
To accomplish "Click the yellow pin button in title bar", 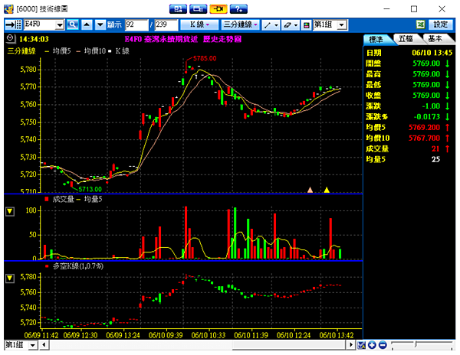I will click(219, 9).
